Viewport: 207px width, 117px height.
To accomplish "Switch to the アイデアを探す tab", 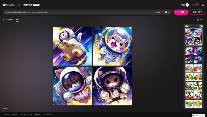I will coord(8,20).
